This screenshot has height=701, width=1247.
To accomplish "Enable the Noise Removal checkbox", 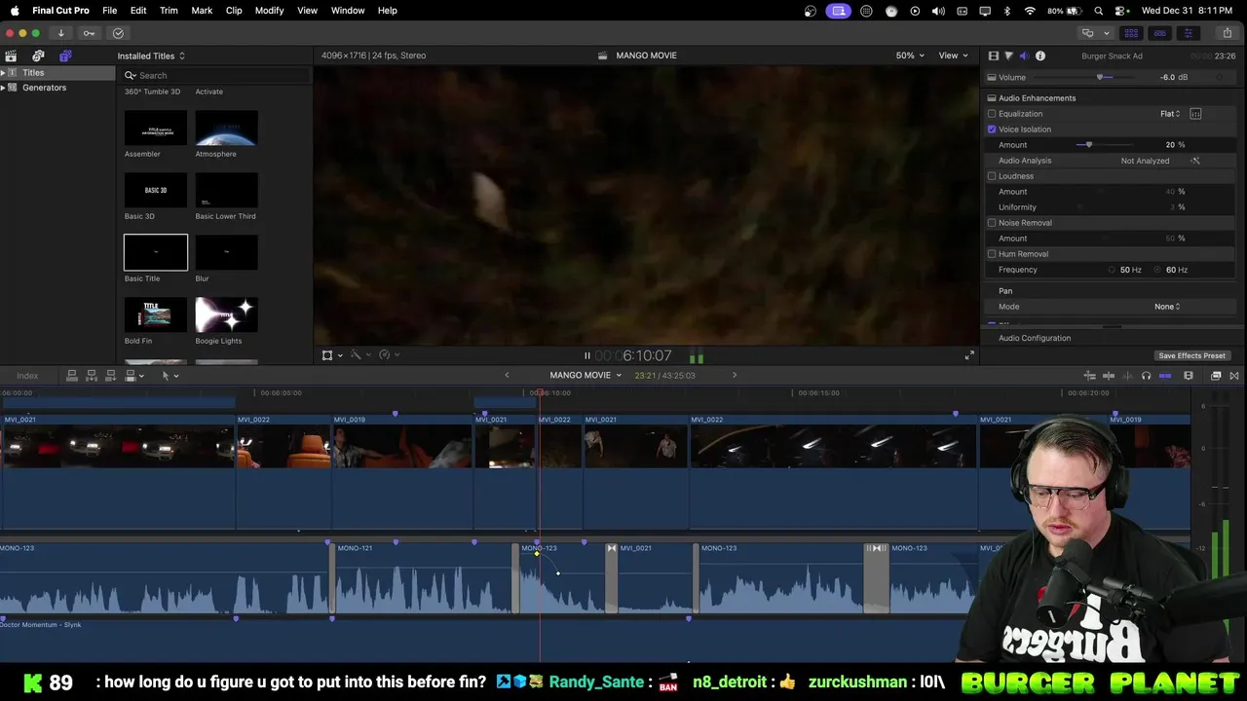I will click(992, 223).
